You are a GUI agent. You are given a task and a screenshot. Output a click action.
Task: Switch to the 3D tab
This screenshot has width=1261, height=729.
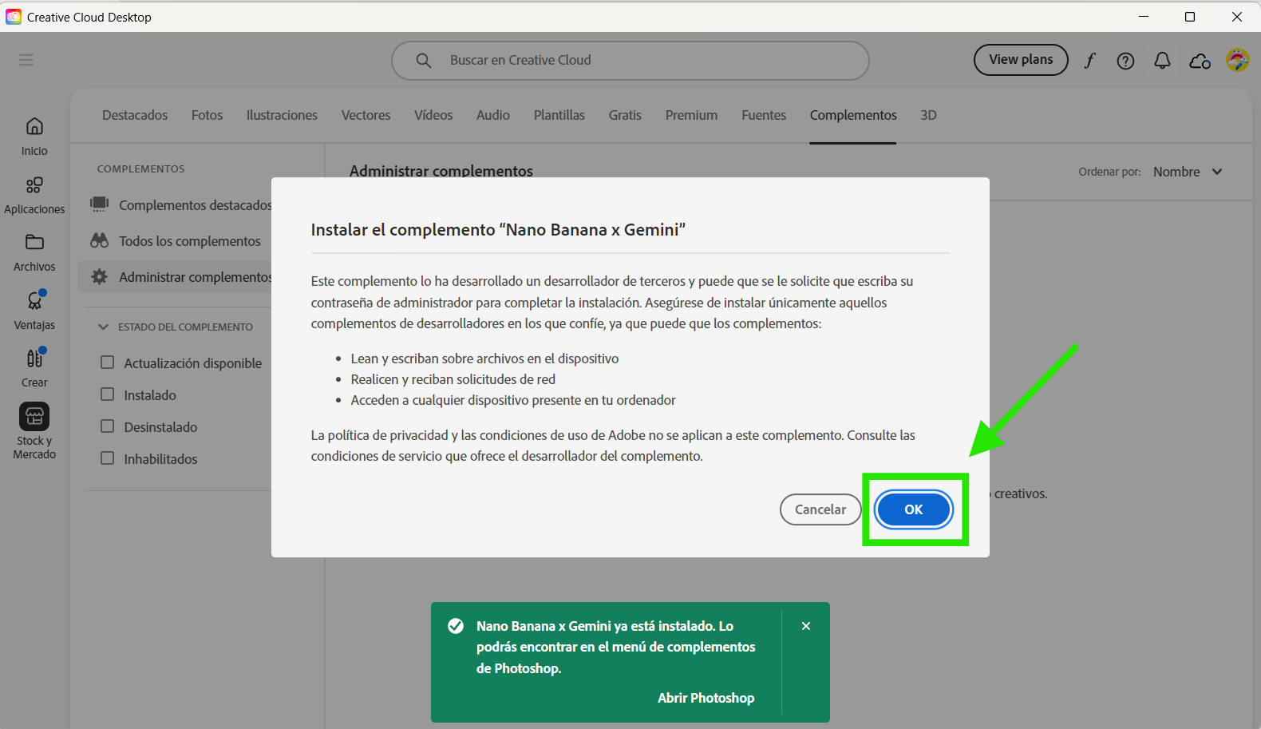coord(928,115)
